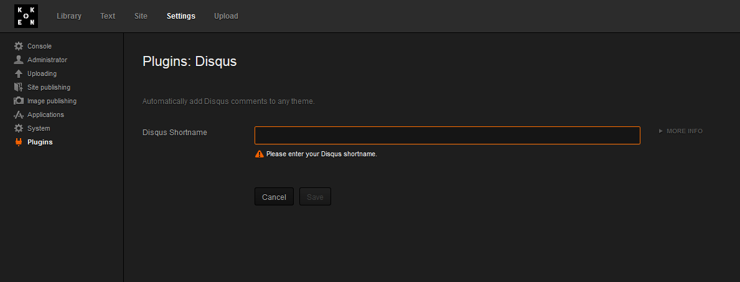Click the orange Plugins plug icon
This screenshot has height=282, width=740.
[x=19, y=142]
